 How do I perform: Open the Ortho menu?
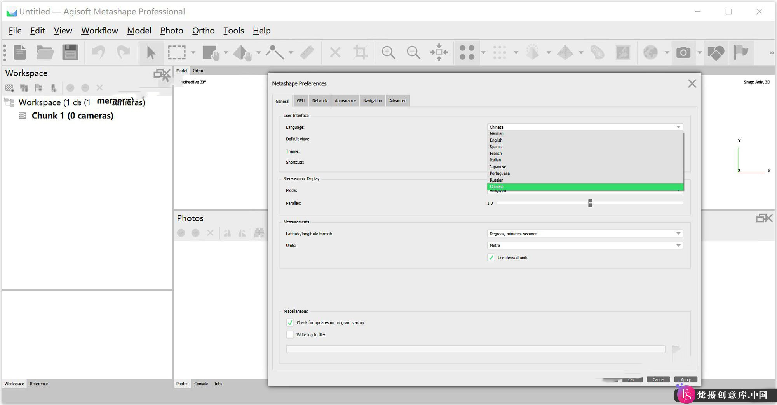click(x=203, y=31)
